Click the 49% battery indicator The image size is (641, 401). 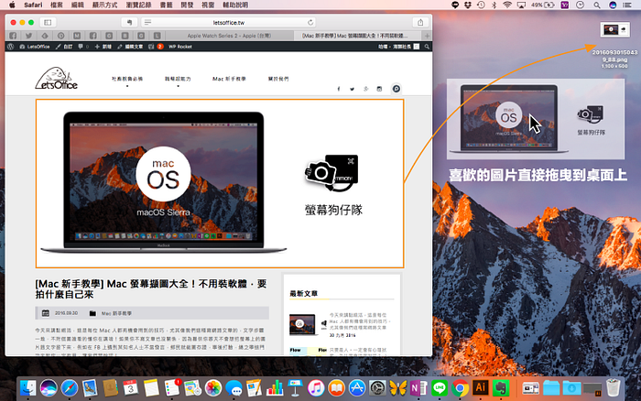coord(543,5)
